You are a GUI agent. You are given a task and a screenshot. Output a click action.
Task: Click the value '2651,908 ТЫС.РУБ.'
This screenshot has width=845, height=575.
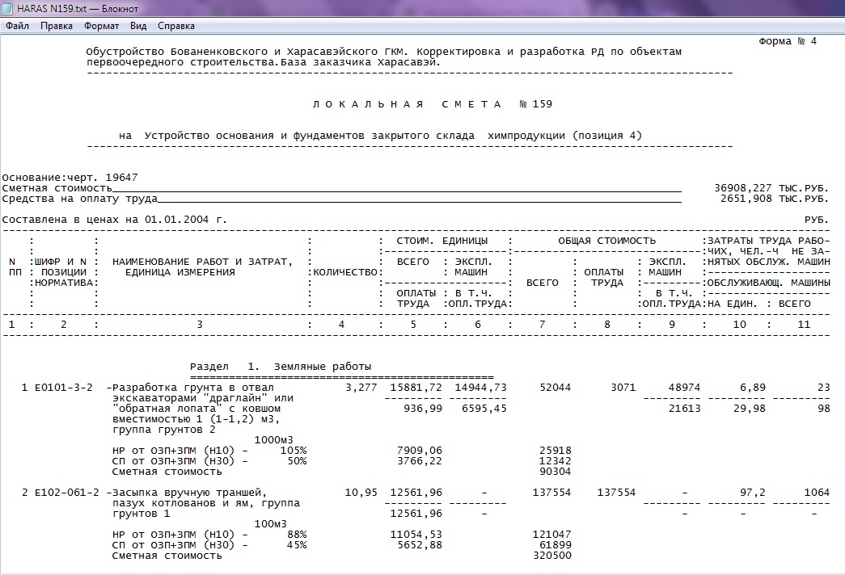click(x=775, y=199)
